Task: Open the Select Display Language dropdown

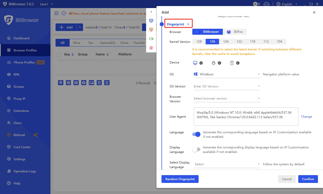Action: tap(226, 164)
